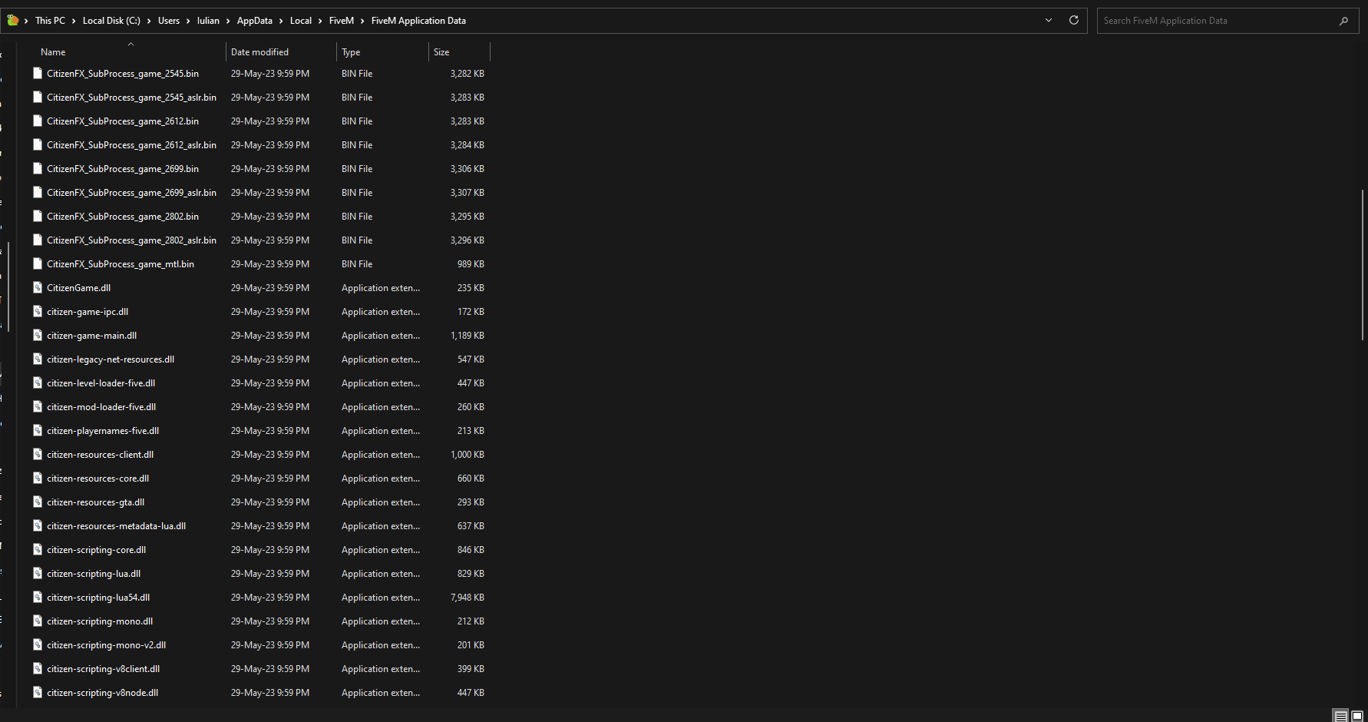The width and height of the screenshot is (1368, 722).
Task: Switch to details view layout icon
Action: 1341,716
